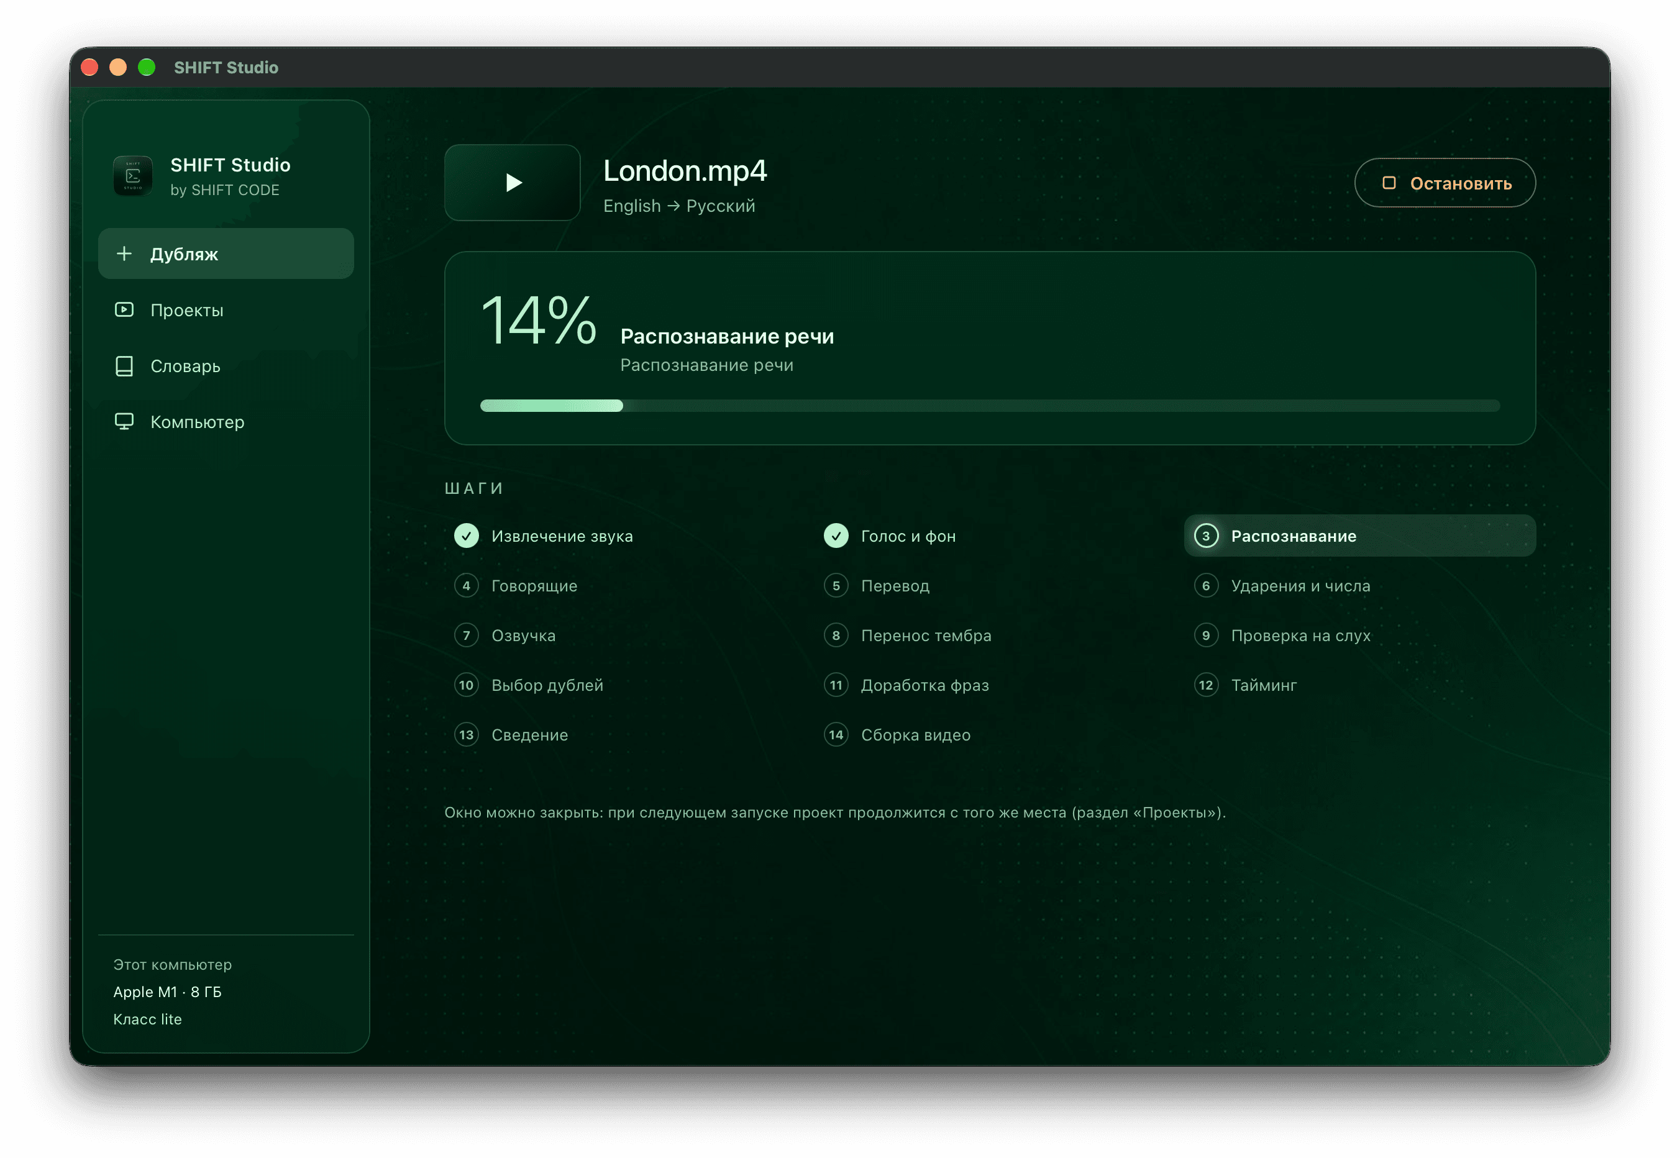The image size is (1680, 1158).
Task: Click the Класс lite text
Action: (x=147, y=1019)
